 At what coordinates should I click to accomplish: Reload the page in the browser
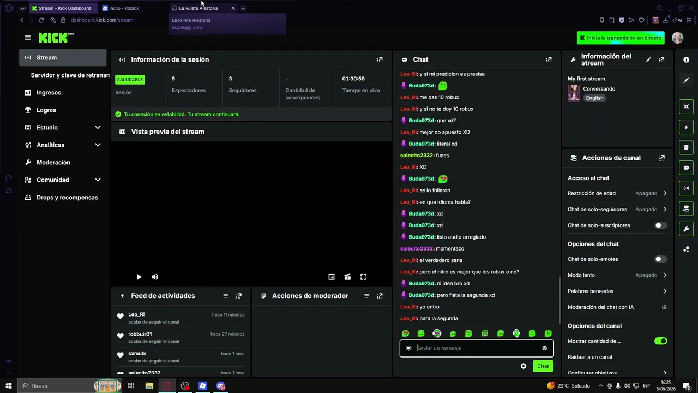41,20
